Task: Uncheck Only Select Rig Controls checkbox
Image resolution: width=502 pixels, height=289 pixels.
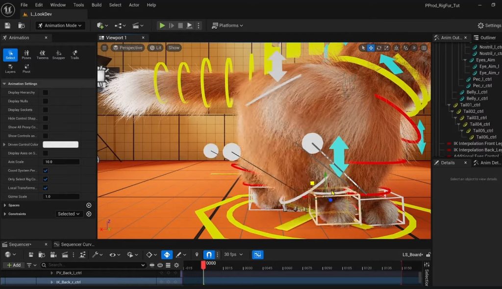Action: point(46,179)
